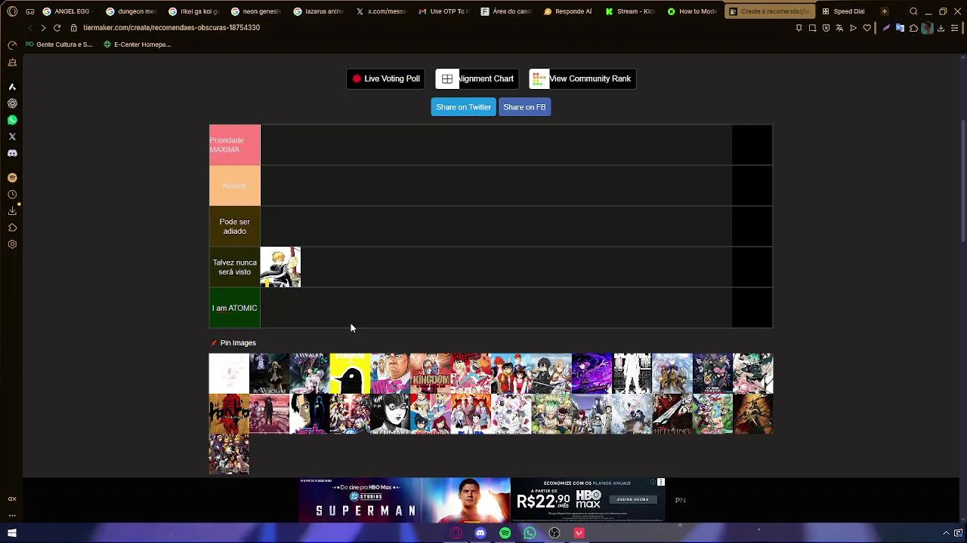Start a Live Voting Poll
The height and width of the screenshot is (543, 967).
(x=385, y=78)
